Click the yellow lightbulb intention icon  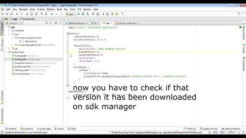pos(71,56)
